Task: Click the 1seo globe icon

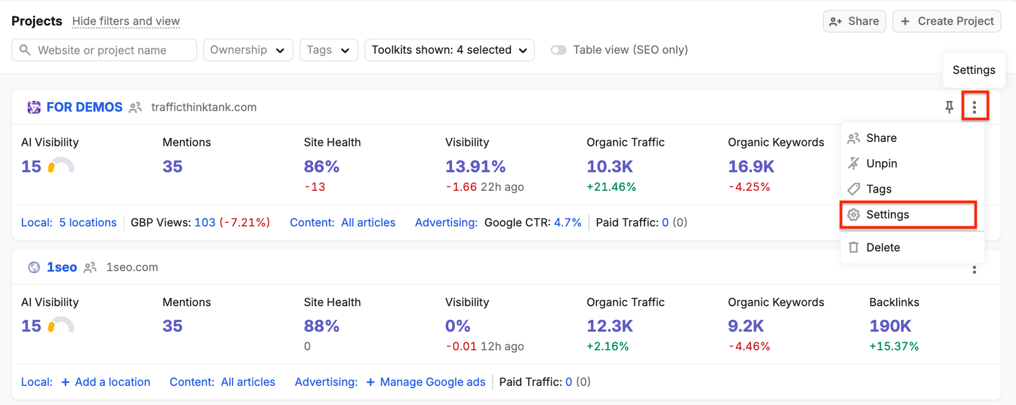Action: point(34,267)
